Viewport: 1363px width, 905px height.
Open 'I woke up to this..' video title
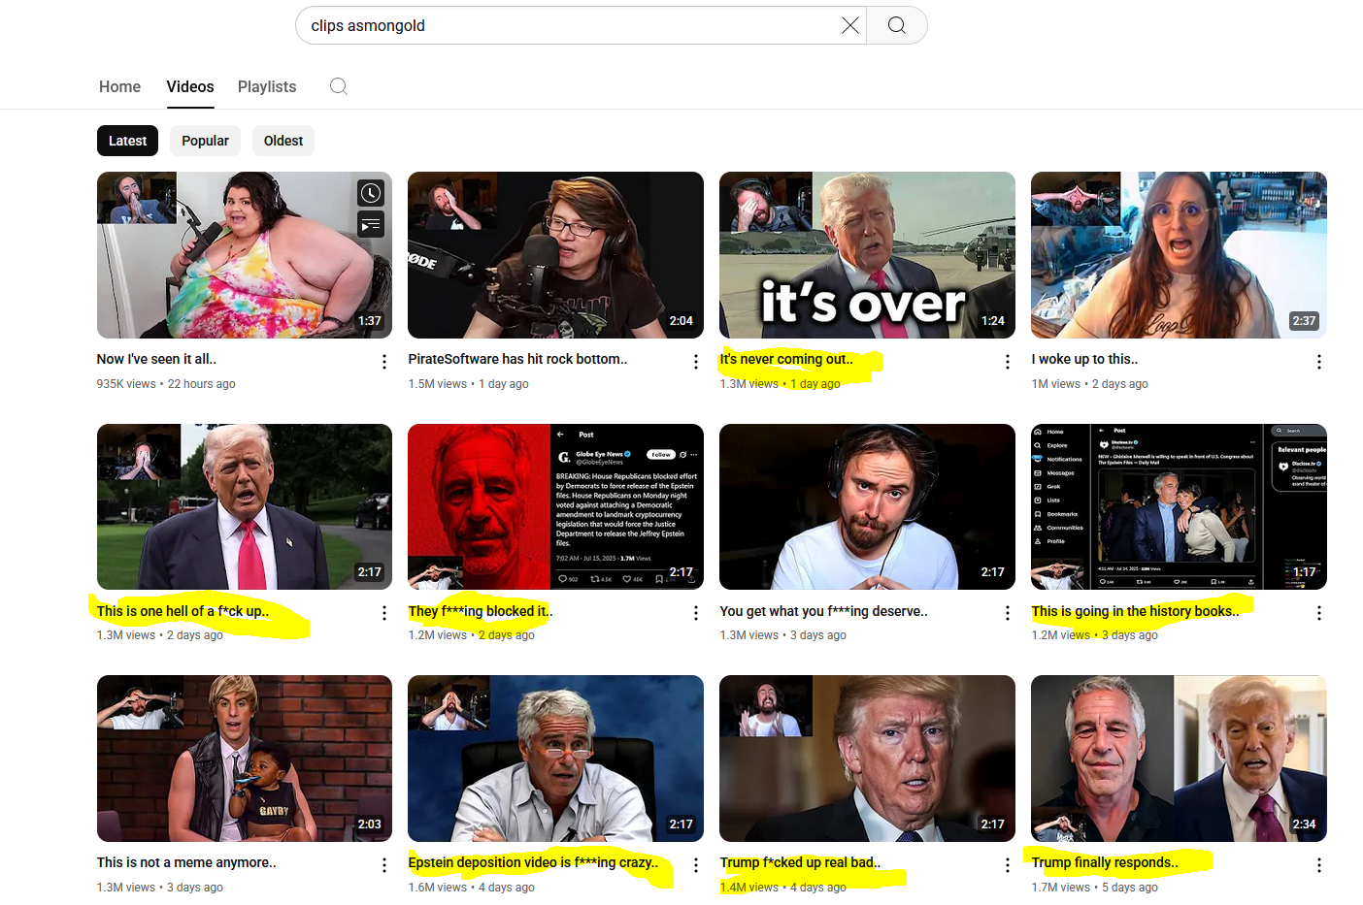pos(1084,359)
